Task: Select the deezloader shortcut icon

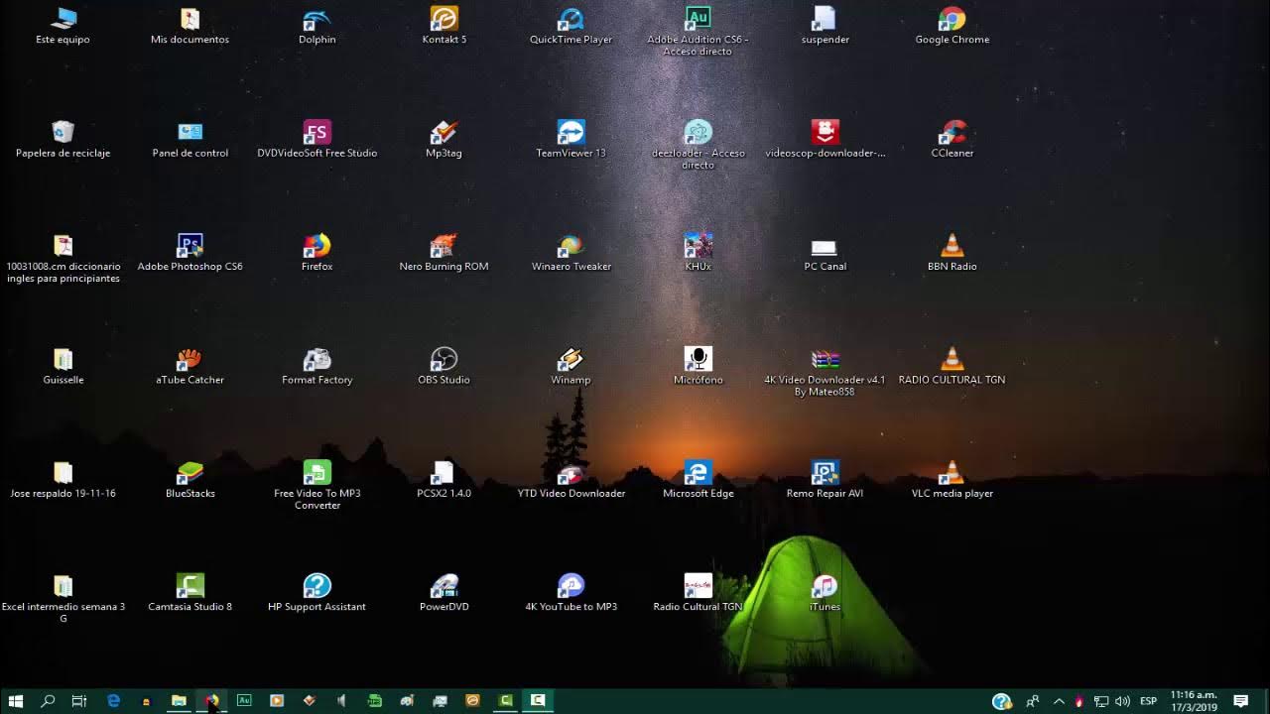Action: (698, 145)
